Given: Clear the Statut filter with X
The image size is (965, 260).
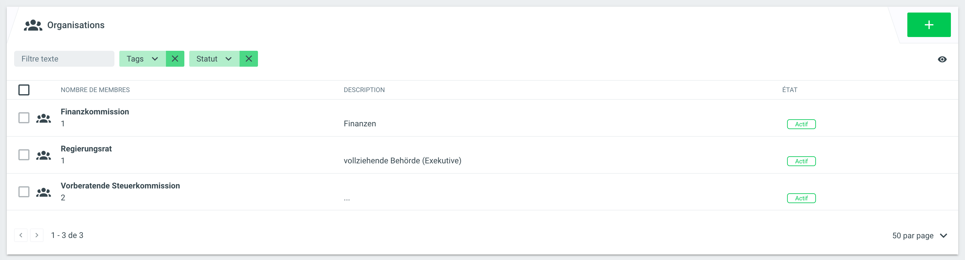Looking at the screenshot, I should 249,59.
